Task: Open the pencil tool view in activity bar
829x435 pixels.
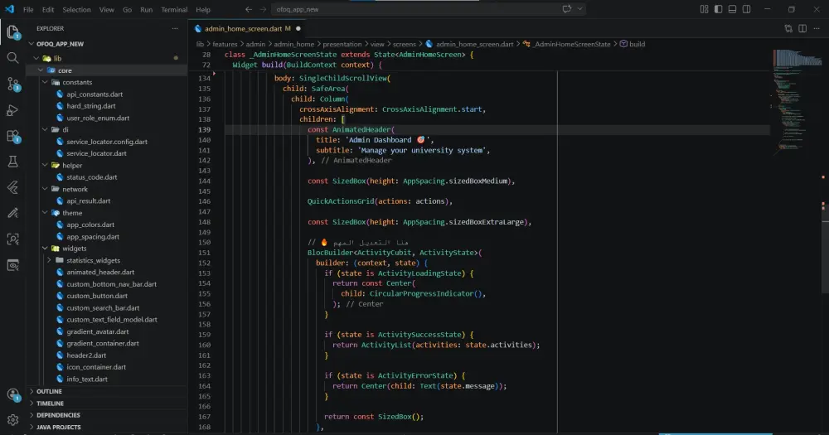Action: click(x=12, y=213)
